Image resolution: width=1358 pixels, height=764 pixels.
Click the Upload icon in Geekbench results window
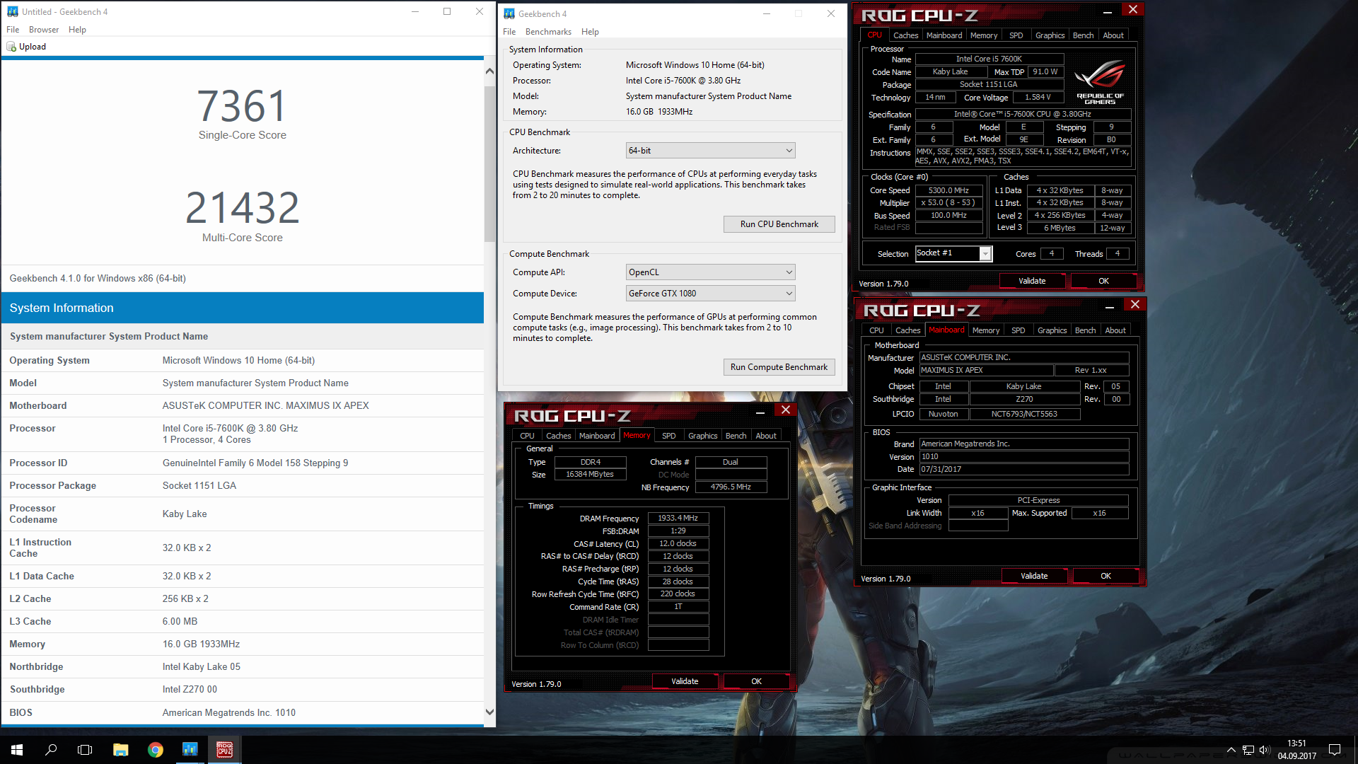(x=11, y=47)
